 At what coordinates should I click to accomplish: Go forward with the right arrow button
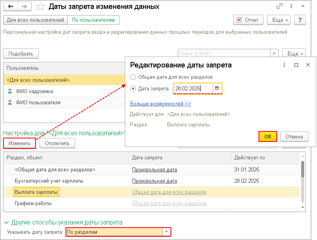click(x=24, y=7)
